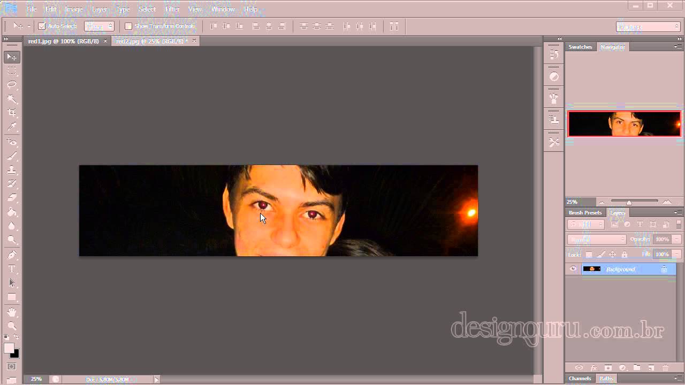The height and width of the screenshot is (385, 685).
Task: Open the Auto-Select Group dropdown
Action: click(x=100, y=26)
